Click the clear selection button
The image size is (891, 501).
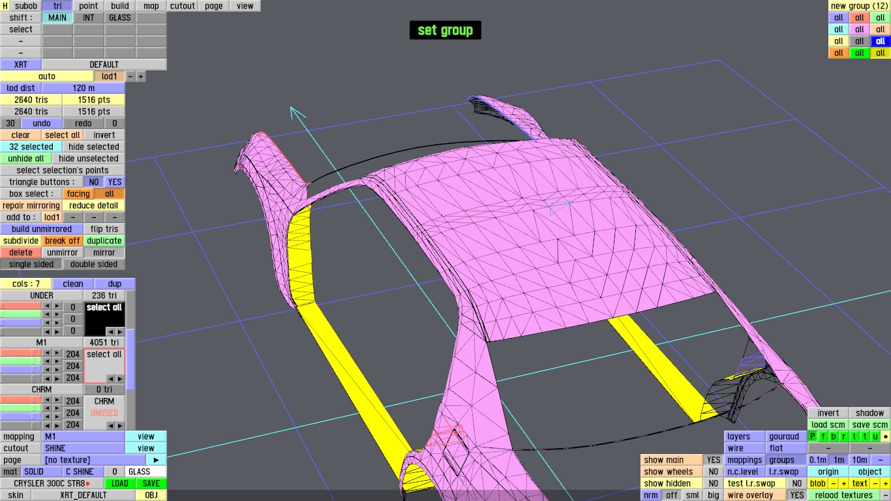pyautogui.click(x=21, y=135)
